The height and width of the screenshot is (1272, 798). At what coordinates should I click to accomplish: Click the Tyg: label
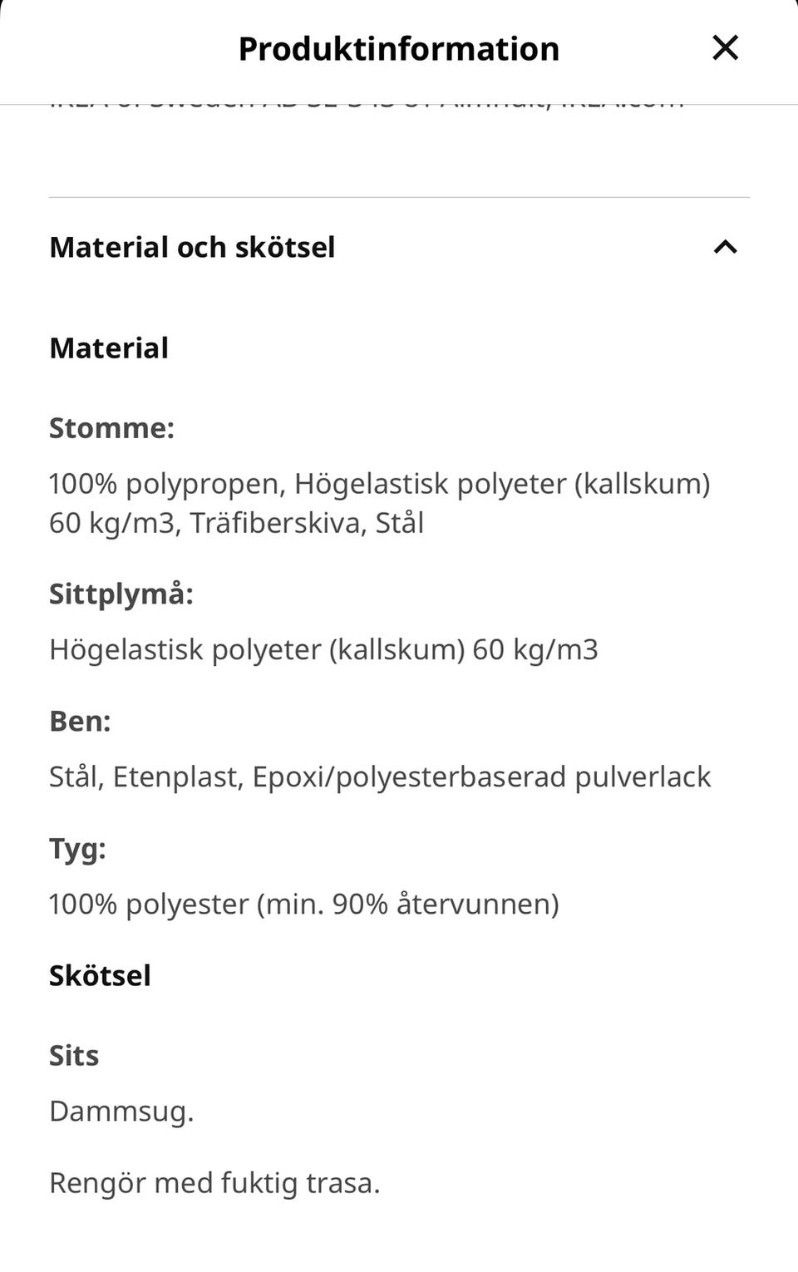point(77,849)
